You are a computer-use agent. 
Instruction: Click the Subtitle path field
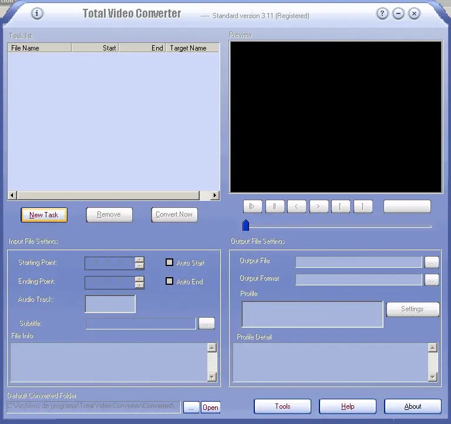(x=141, y=324)
